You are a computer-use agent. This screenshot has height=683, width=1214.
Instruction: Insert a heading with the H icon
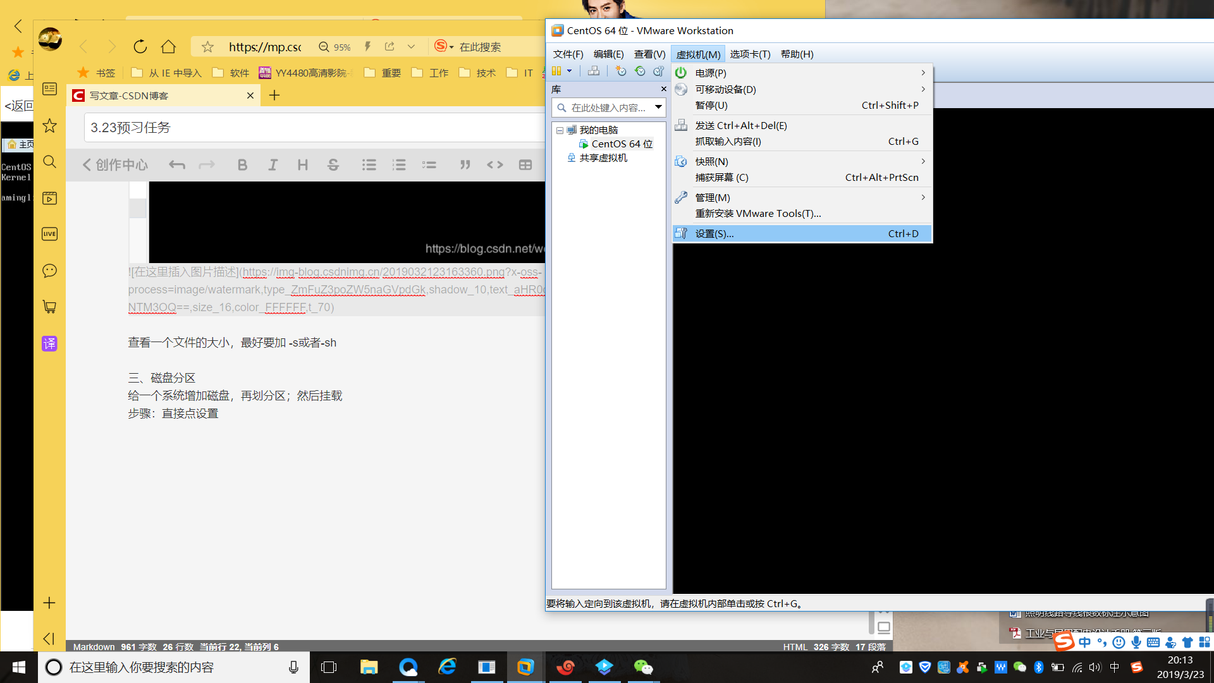[303, 165]
